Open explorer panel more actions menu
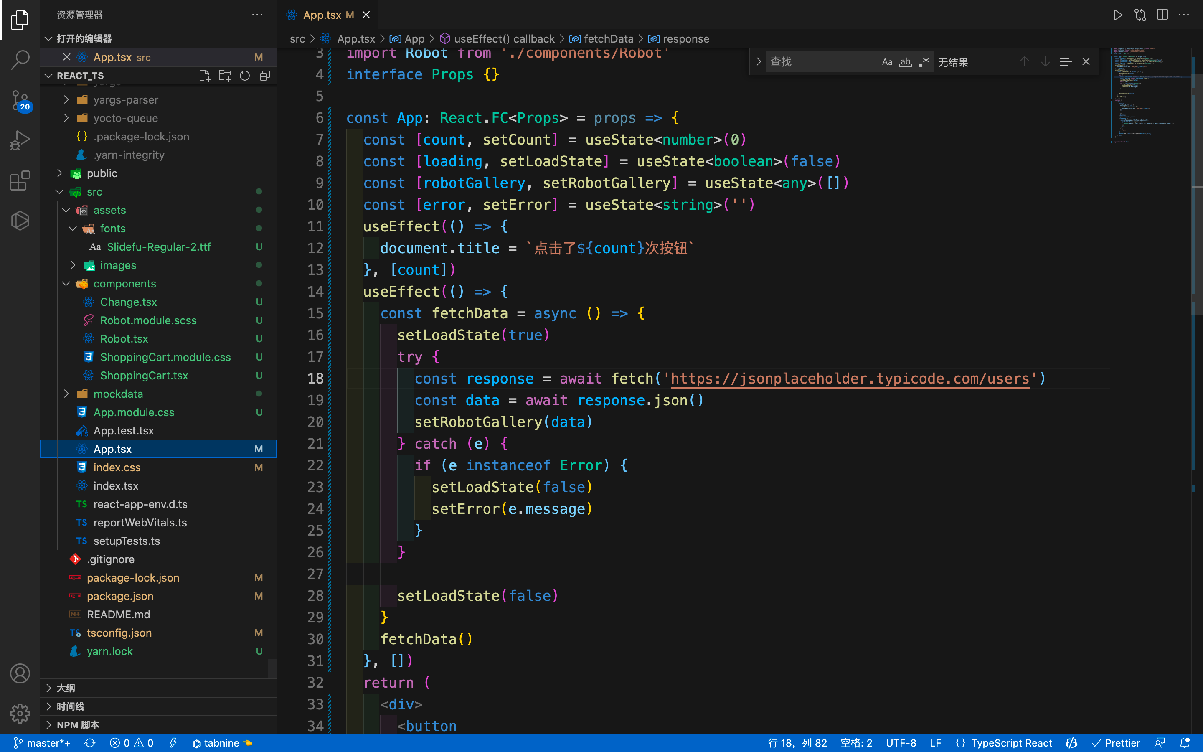Screen dimensions: 1203x752 point(257,15)
